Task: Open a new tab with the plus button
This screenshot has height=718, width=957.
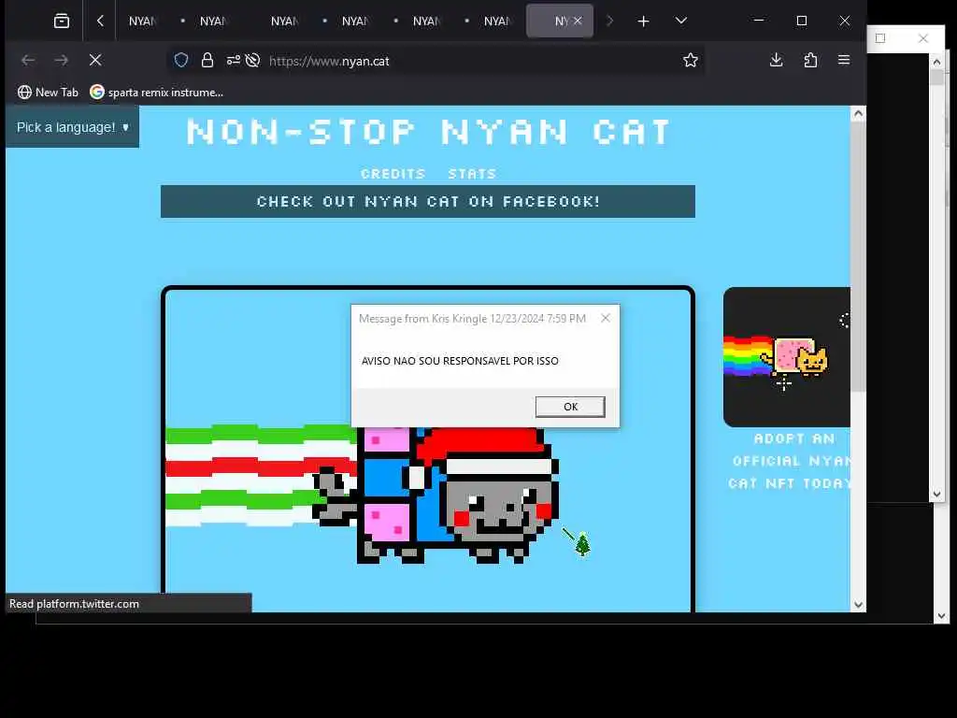Action: click(643, 22)
